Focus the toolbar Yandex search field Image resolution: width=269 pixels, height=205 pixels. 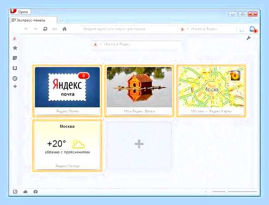(x=207, y=29)
